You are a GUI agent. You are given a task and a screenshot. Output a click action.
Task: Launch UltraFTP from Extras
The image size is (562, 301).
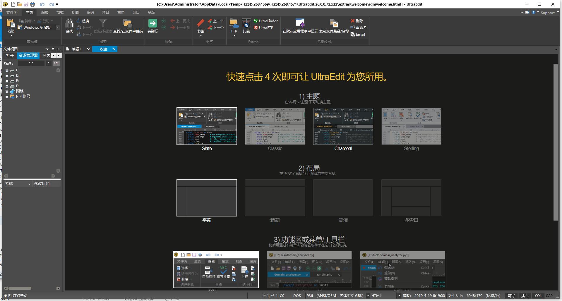click(263, 27)
